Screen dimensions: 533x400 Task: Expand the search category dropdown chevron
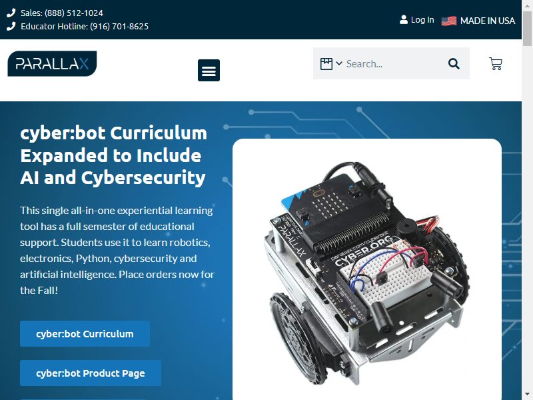339,63
